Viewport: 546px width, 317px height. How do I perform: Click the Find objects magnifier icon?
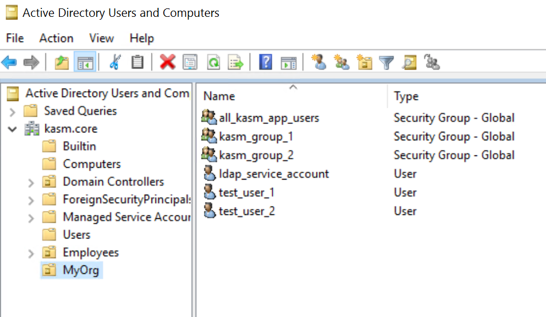(x=409, y=62)
